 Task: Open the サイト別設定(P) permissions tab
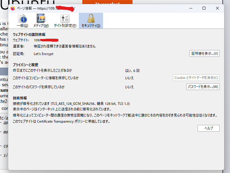coord(65,21)
